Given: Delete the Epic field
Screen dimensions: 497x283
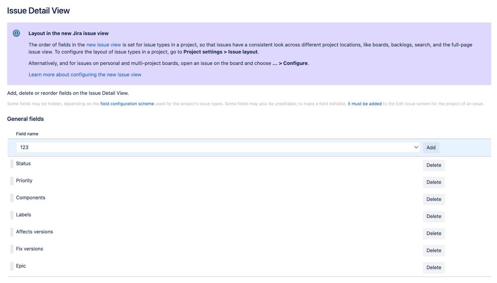Looking at the screenshot, I should pyautogui.click(x=434, y=268).
